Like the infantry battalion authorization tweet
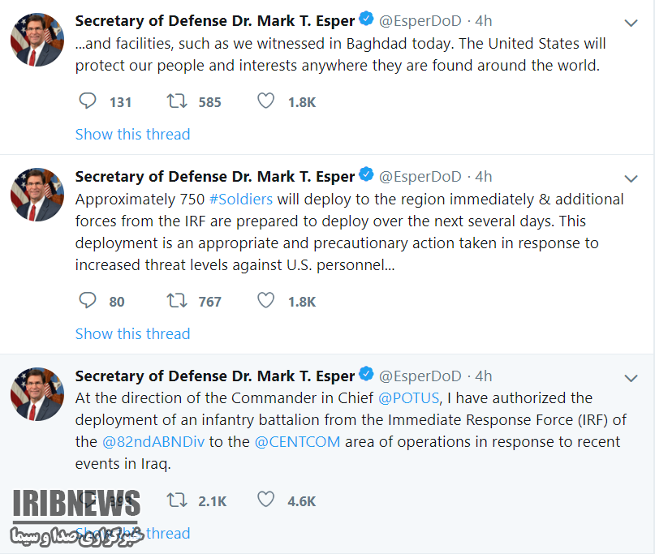Image resolution: width=655 pixels, height=554 pixels. [265, 500]
